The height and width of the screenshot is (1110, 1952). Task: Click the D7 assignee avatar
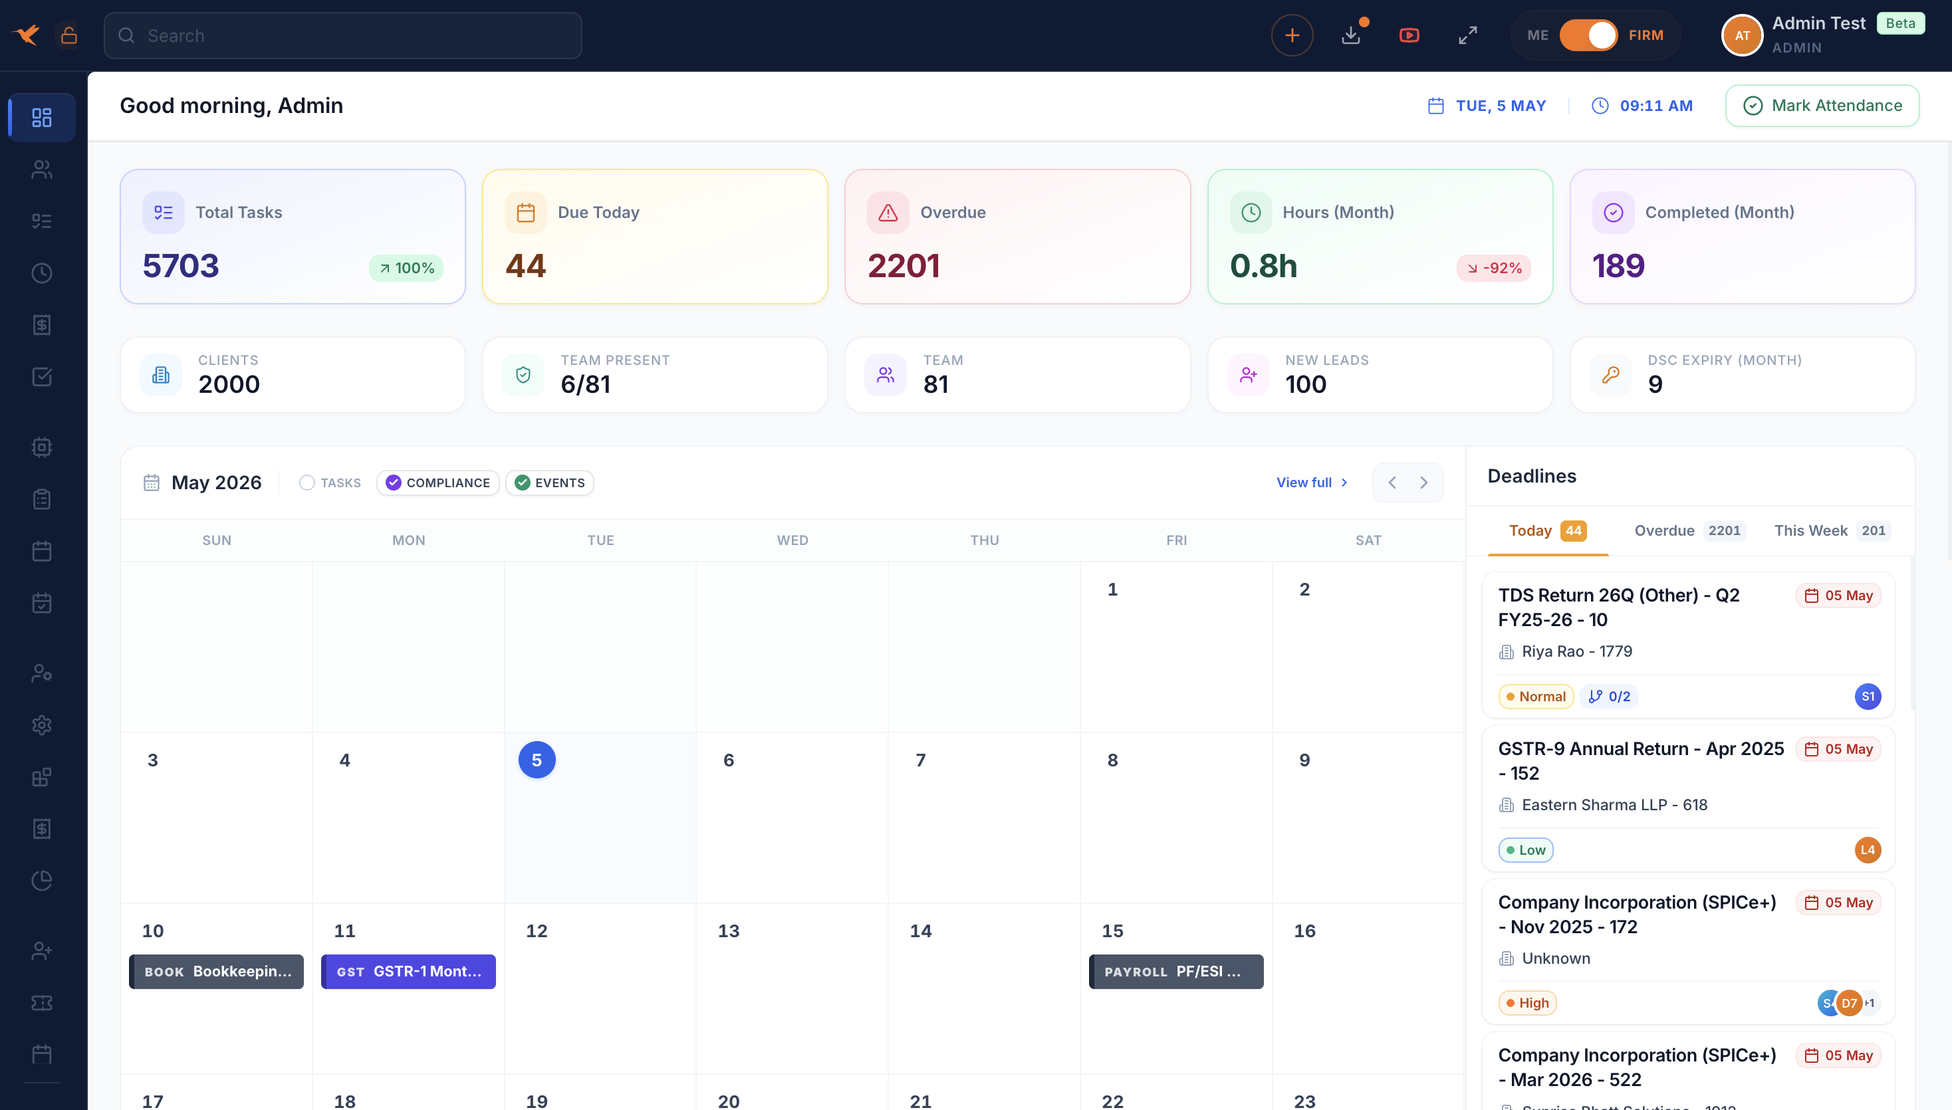coord(1849,1002)
